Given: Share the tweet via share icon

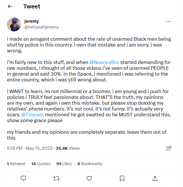Looking at the screenshot, I should (x=155, y=178).
